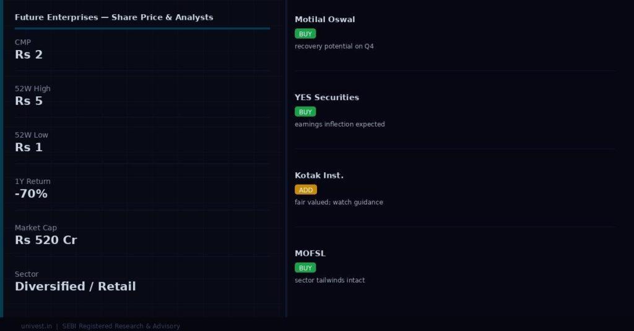Viewport: 634px width, 331px height.
Task: Open the univest.in footer link
Action: [x=37, y=326]
